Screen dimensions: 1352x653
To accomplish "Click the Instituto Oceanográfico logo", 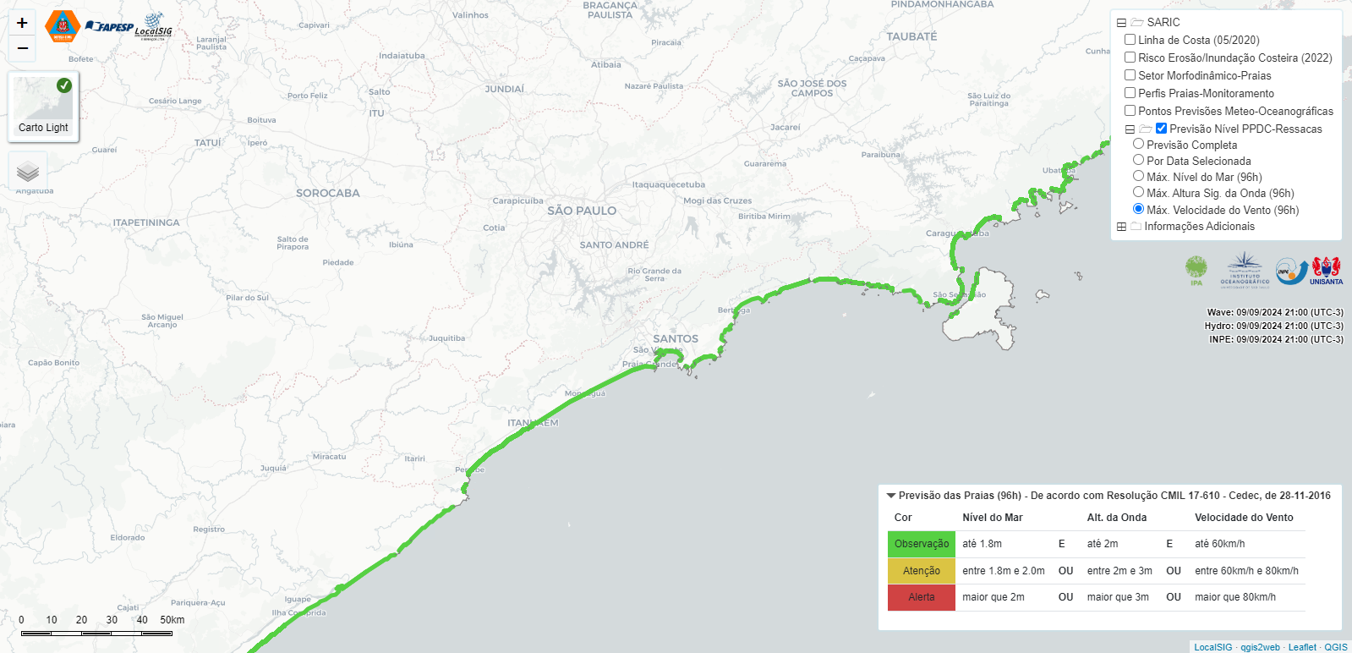I will coord(1245,270).
